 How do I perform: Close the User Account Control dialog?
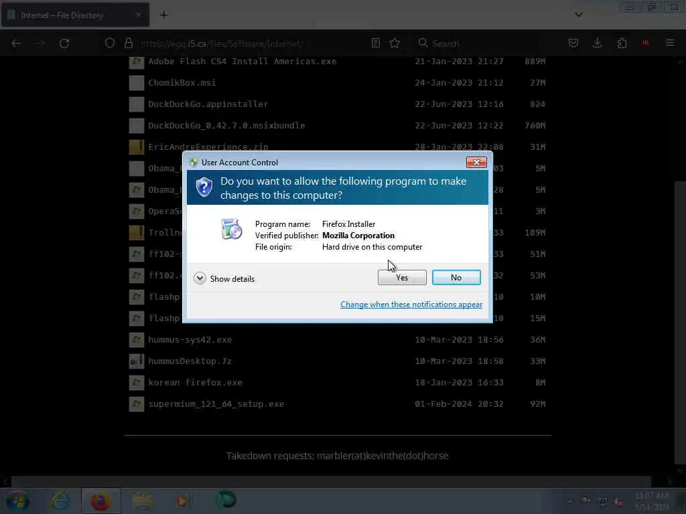476,162
